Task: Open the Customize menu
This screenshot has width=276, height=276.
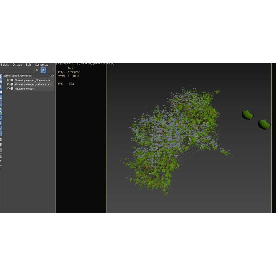Action: [x=41, y=65]
